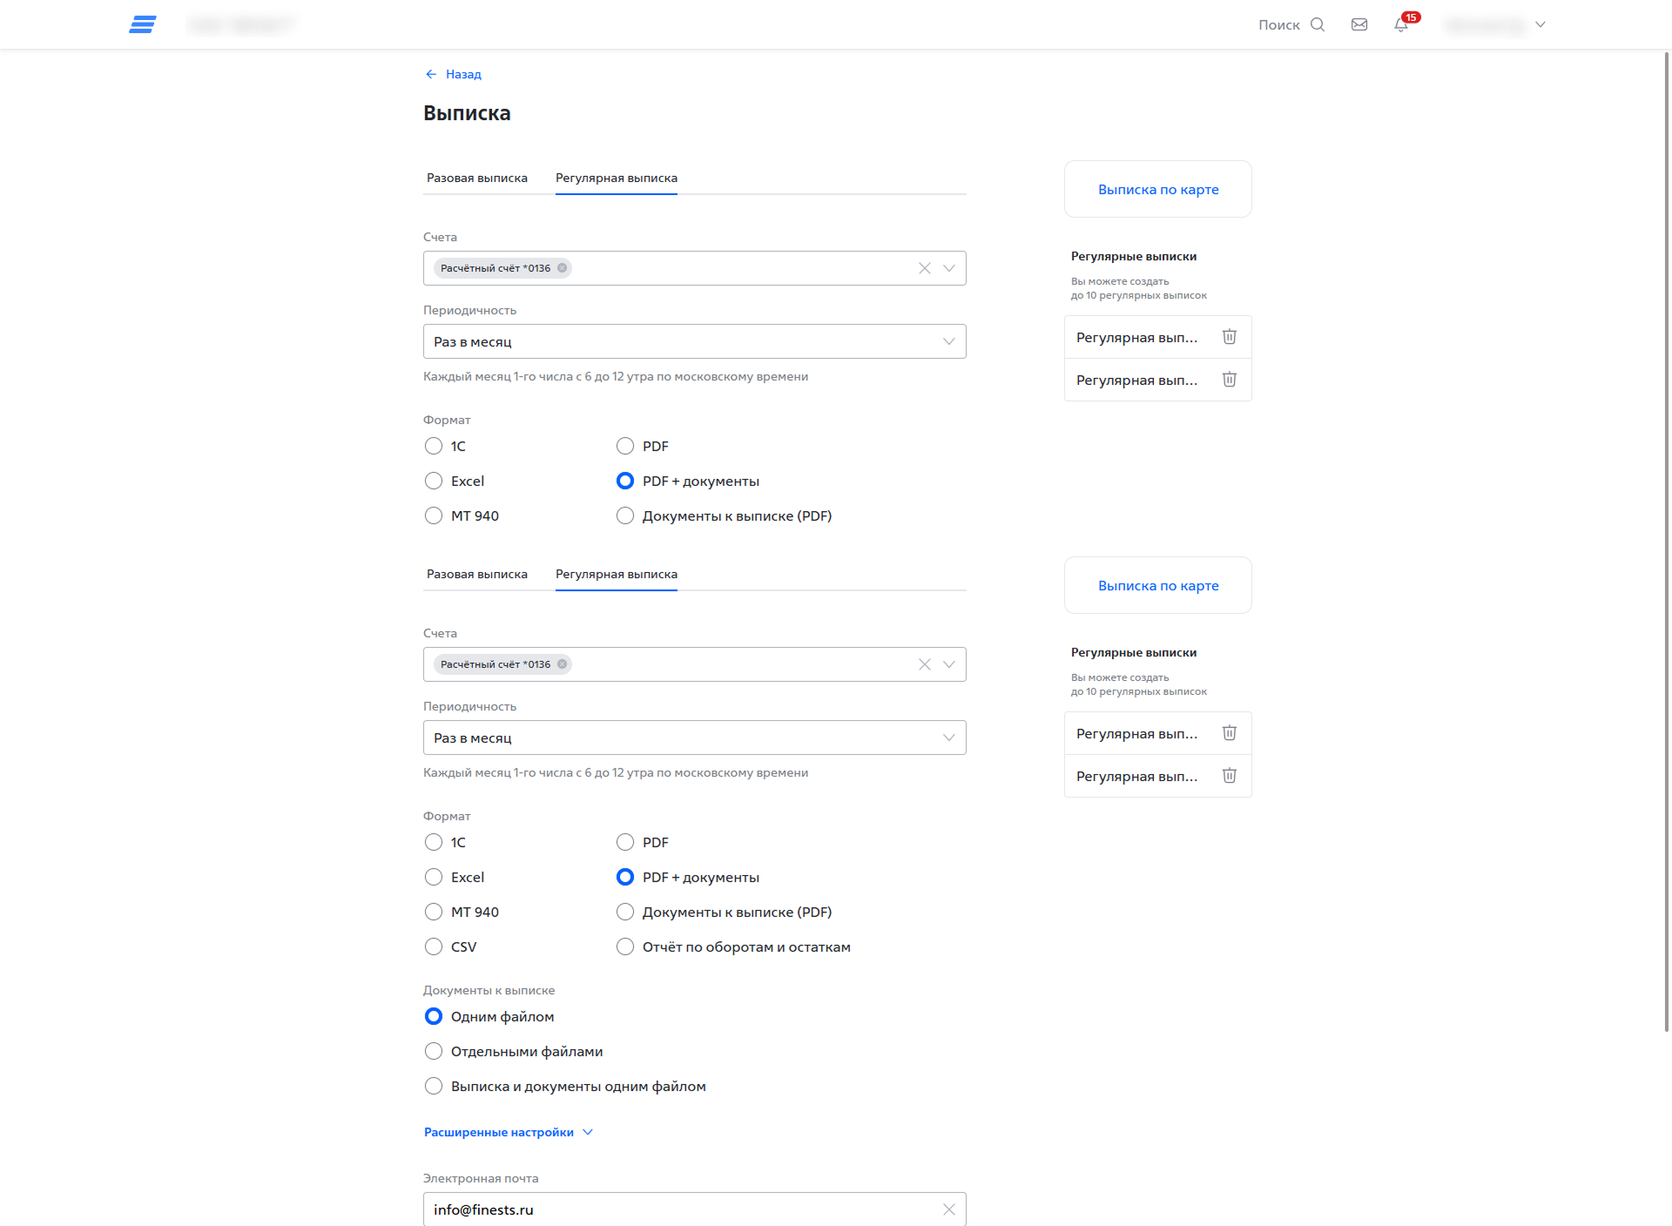
Task: Select Отчёт по оборотам и остаткам format
Action: pos(625,946)
